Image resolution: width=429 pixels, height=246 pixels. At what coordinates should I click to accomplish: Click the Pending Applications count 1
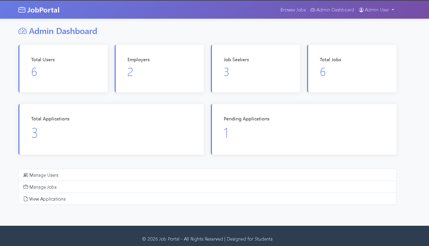pyautogui.click(x=226, y=133)
